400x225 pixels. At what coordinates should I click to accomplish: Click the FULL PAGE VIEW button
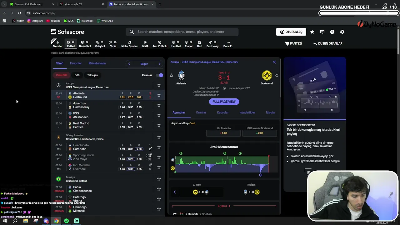click(224, 102)
